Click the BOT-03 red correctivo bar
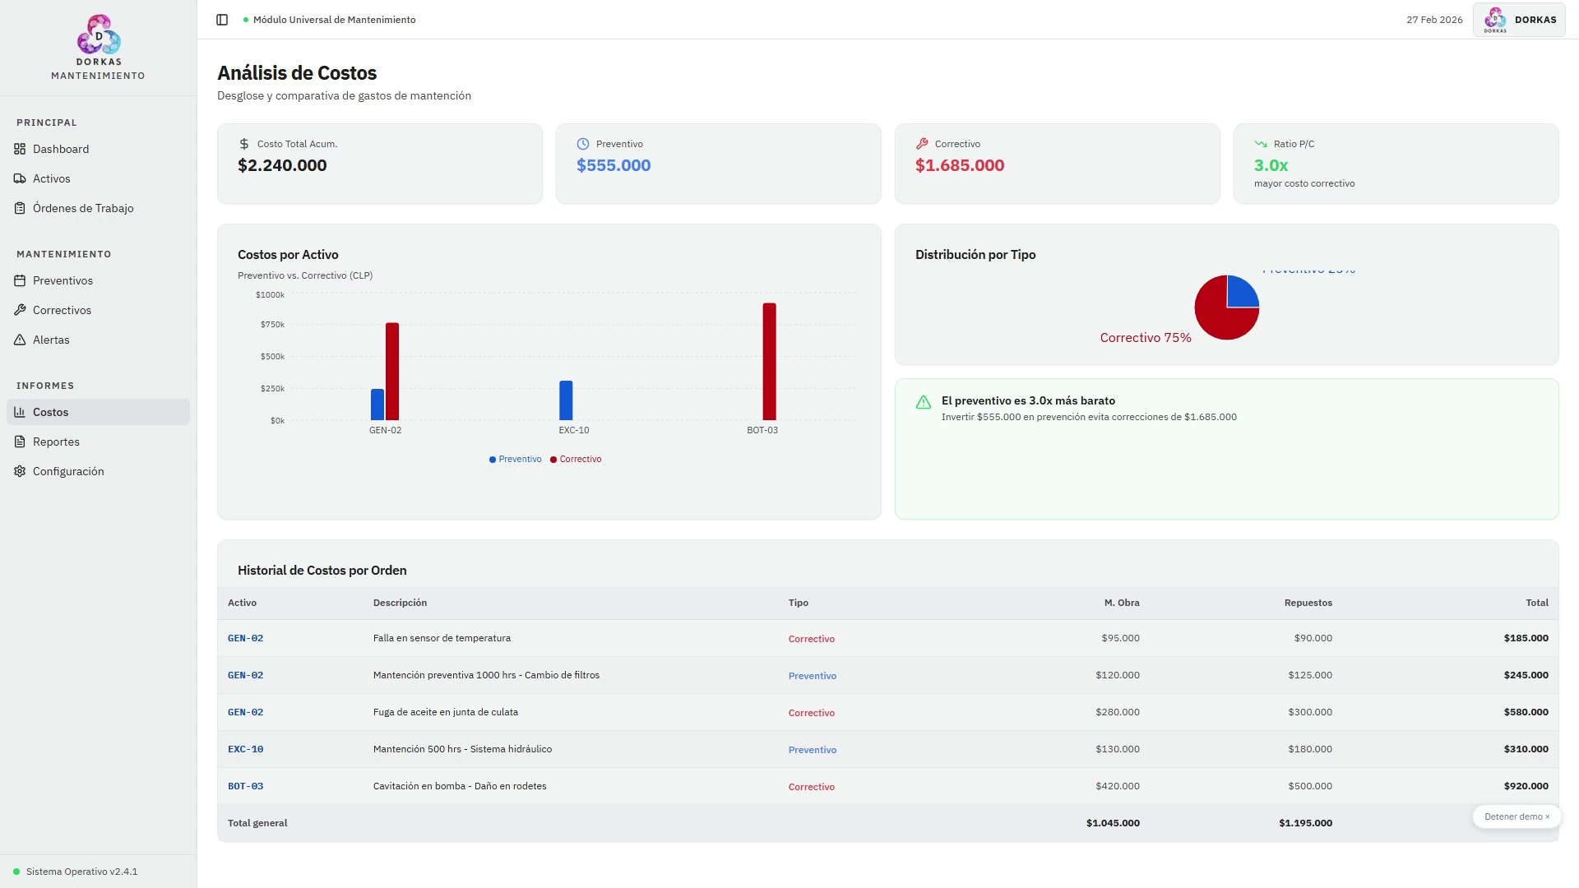 click(x=769, y=362)
